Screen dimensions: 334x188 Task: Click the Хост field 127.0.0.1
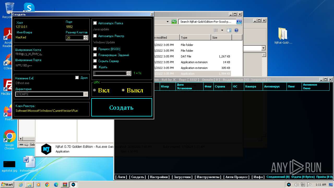pos(21,27)
